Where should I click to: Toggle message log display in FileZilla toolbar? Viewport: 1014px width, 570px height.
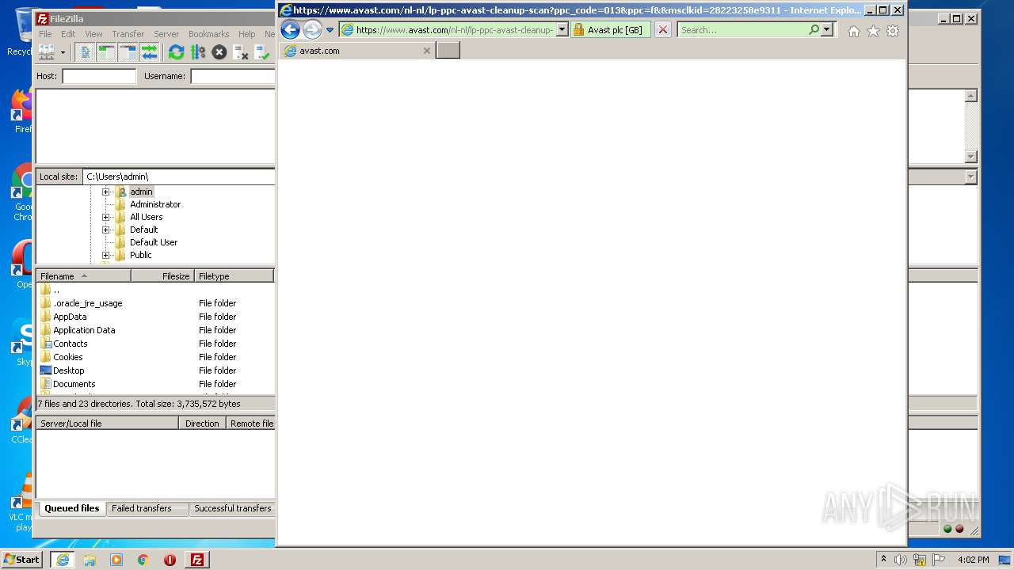pos(86,52)
